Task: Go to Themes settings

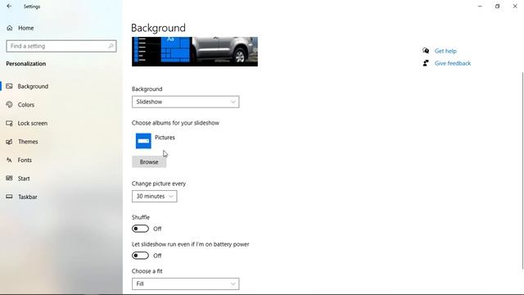Action: click(x=28, y=142)
